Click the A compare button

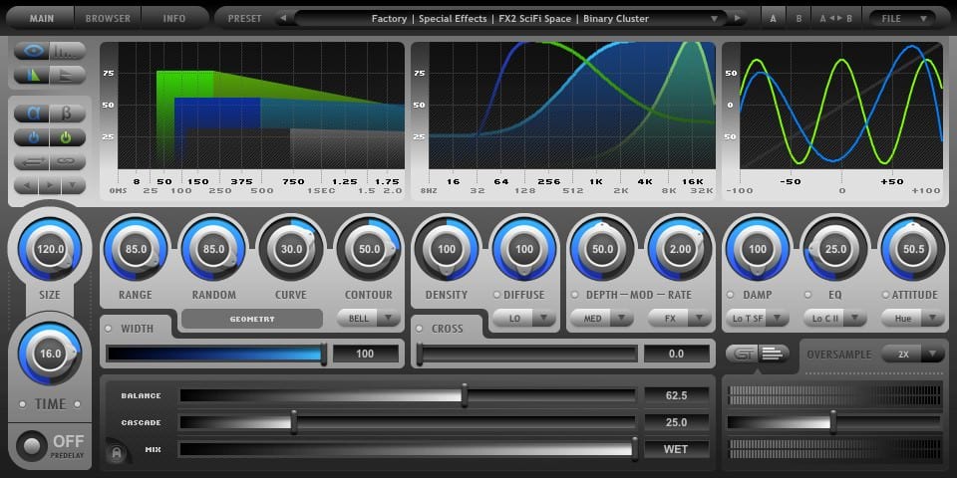click(774, 18)
